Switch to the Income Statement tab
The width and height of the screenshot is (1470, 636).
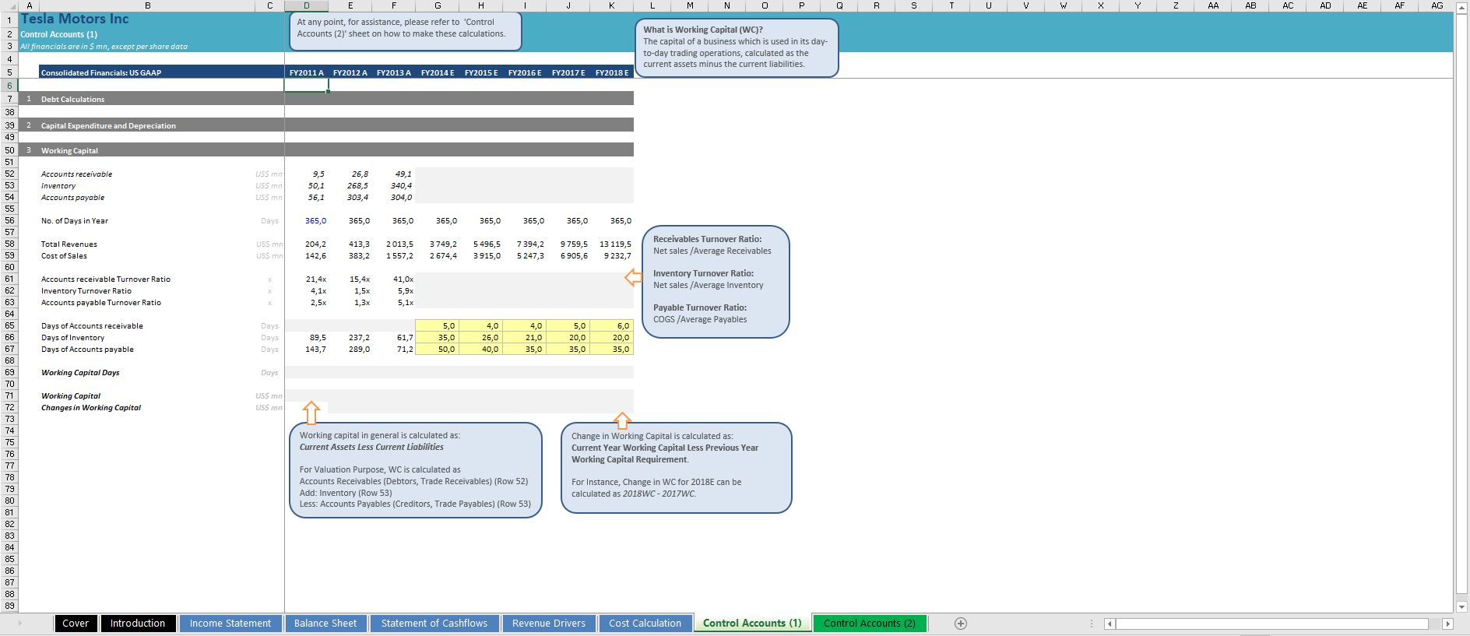(230, 624)
